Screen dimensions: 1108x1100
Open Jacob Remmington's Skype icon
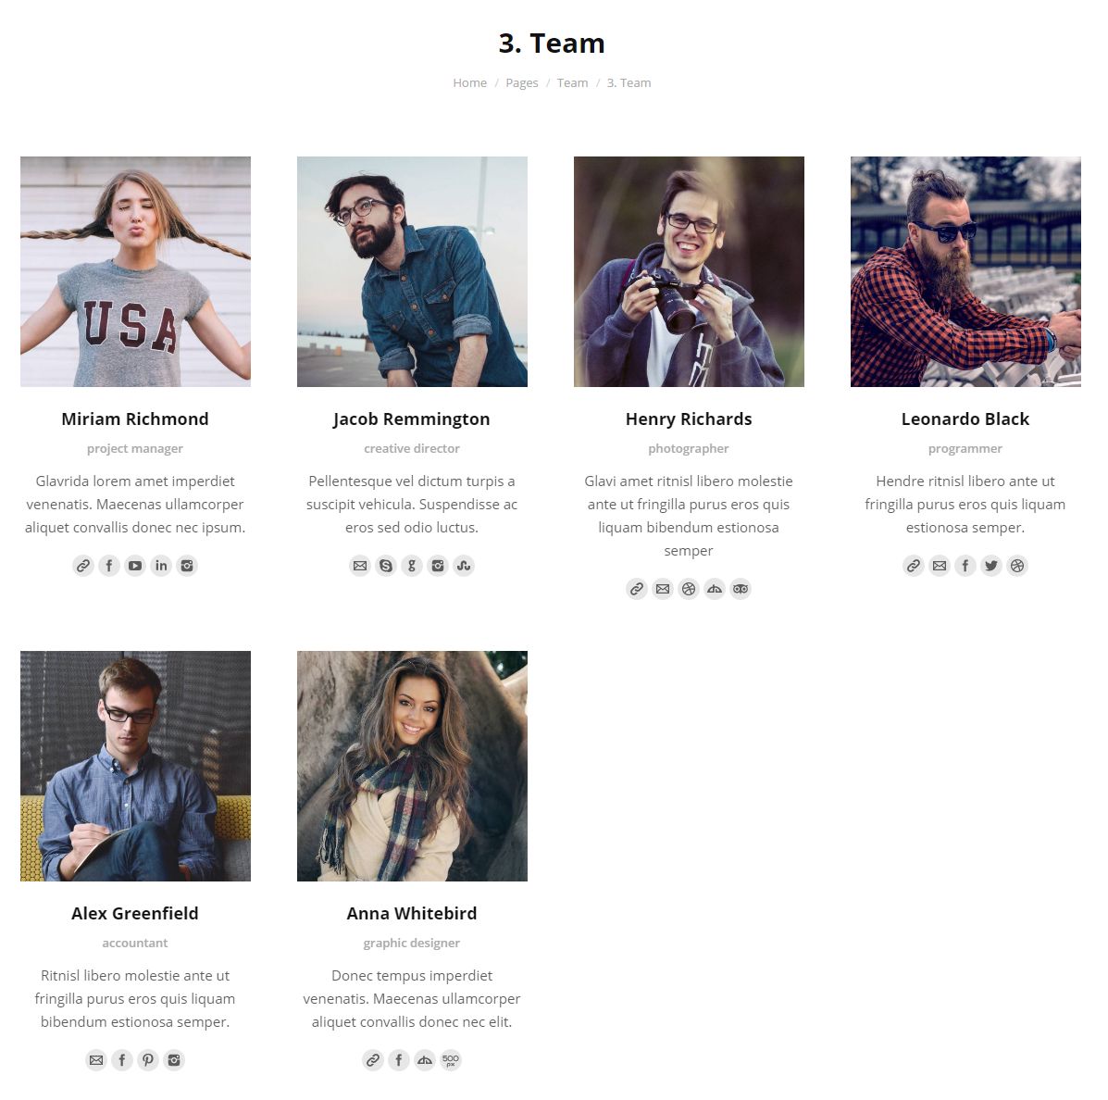(386, 566)
